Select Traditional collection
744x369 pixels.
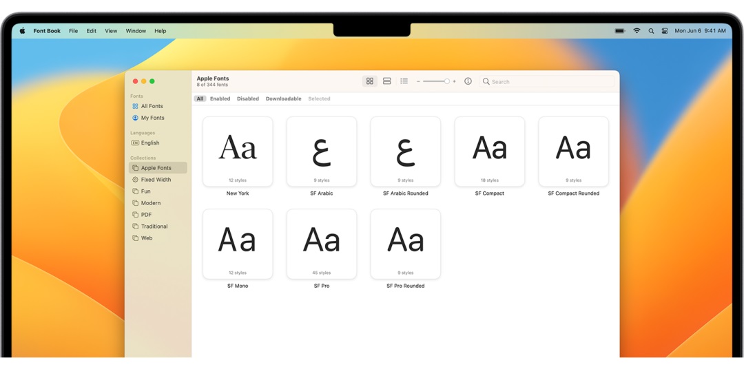pos(158,226)
